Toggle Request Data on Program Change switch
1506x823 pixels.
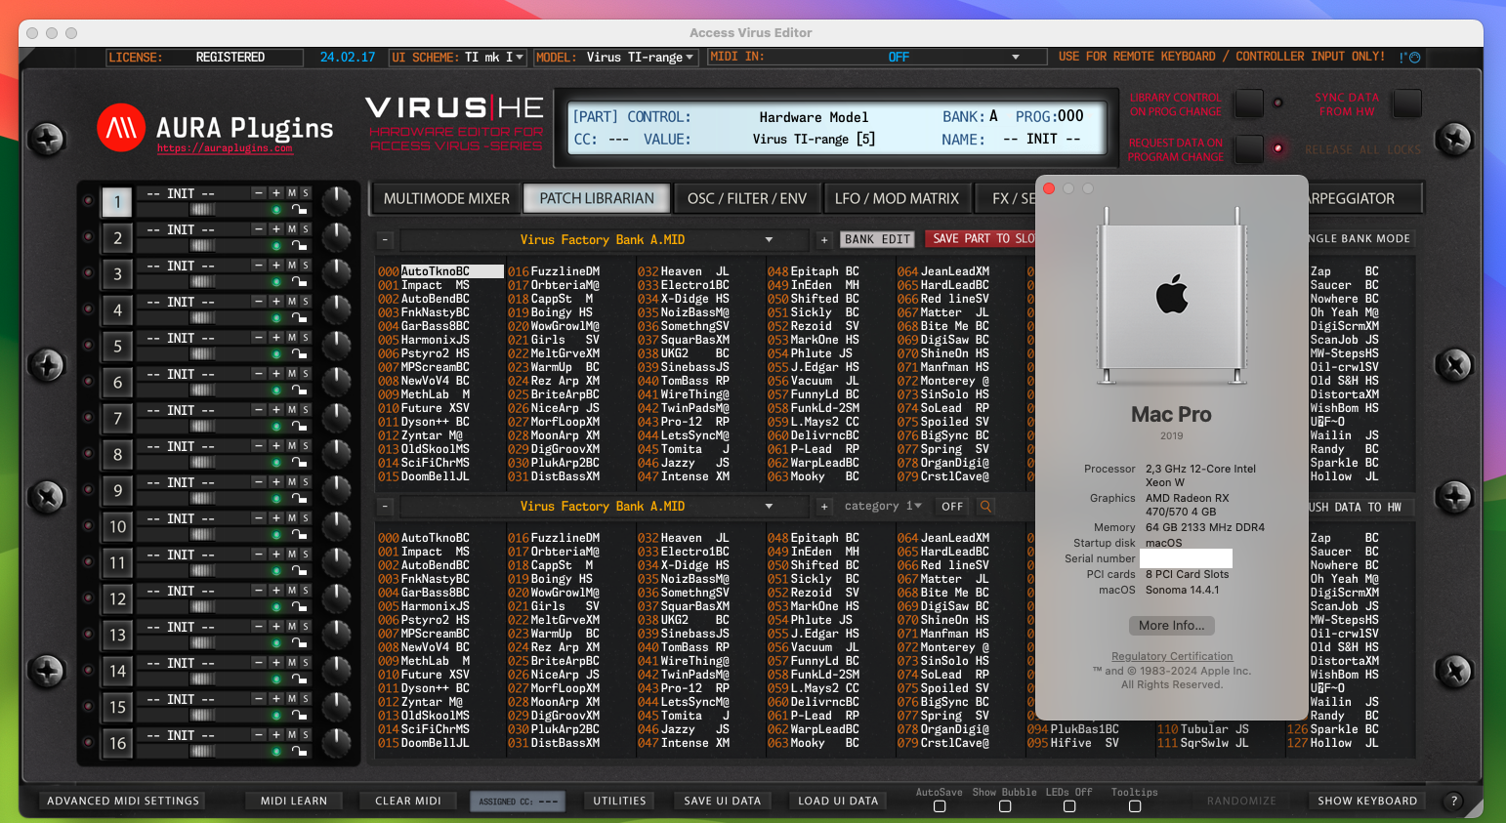tap(1249, 148)
